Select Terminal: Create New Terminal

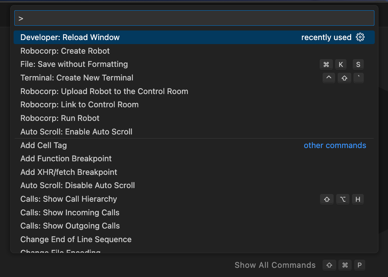[194, 78]
